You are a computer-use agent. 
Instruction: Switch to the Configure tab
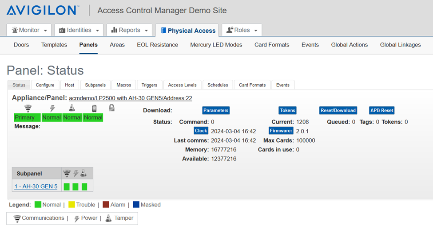(45, 85)
